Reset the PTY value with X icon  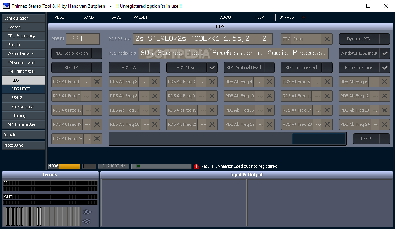pyautogui.click(x=327, y=39)
